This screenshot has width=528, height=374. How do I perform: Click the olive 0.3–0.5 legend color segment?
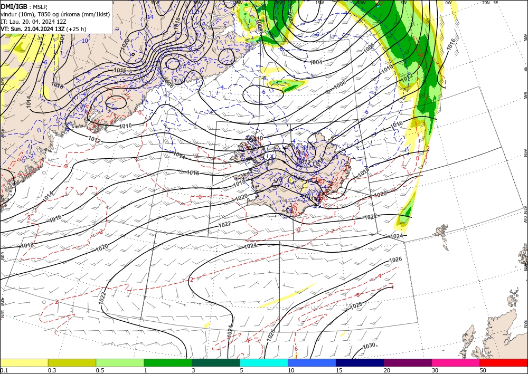coord(72,362)
